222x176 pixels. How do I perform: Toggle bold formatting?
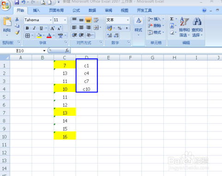[x=27, y=28]
